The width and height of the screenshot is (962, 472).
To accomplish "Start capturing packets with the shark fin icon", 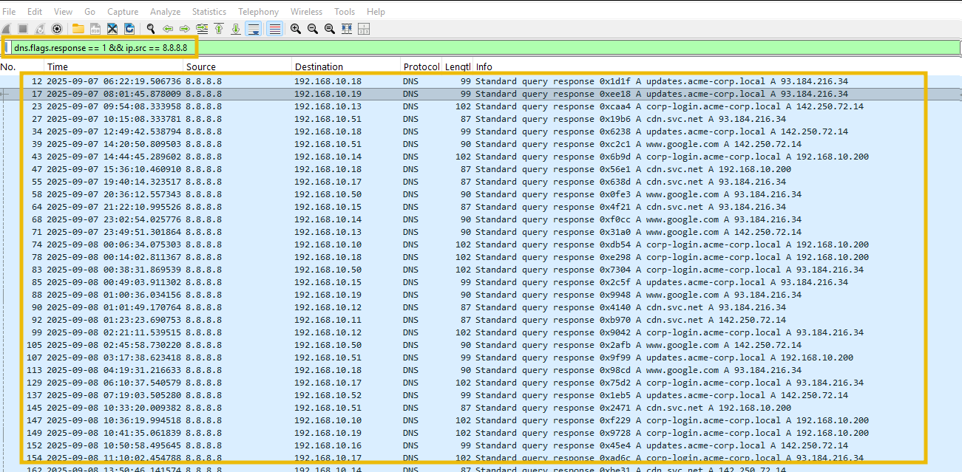I will tap(7, 29).
